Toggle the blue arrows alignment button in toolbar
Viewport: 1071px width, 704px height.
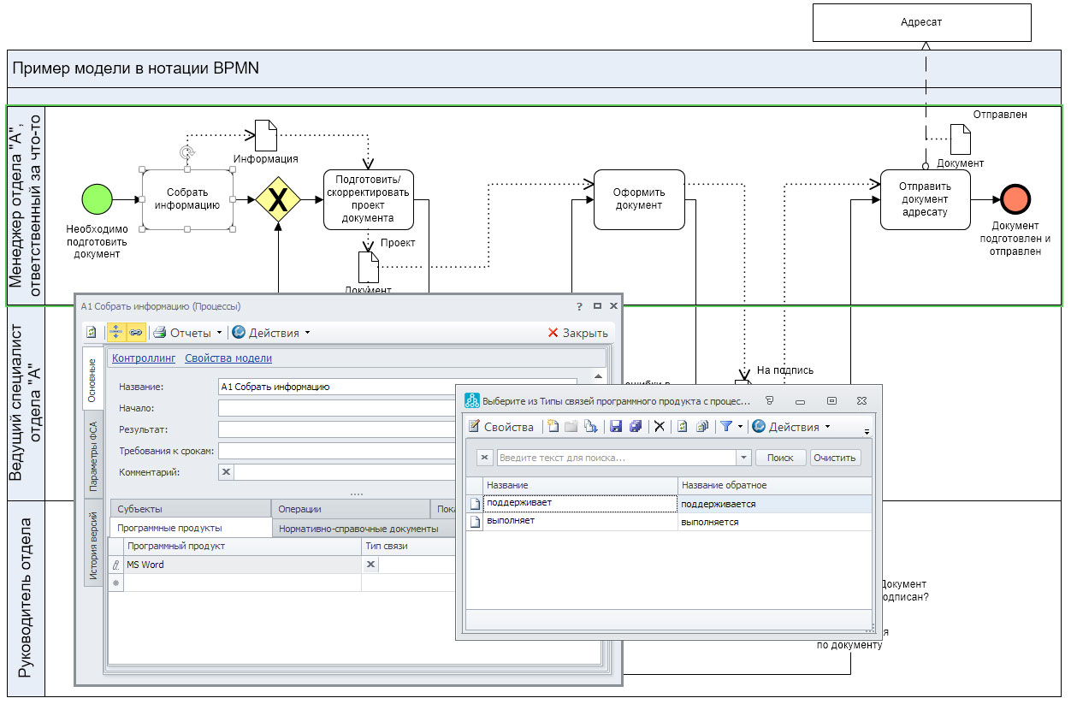116,333
